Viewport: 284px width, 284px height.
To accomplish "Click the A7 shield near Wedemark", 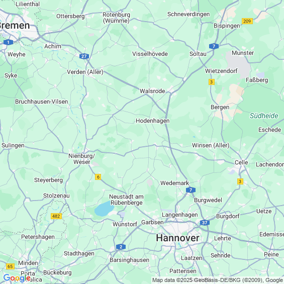I will tap(191, 190).
